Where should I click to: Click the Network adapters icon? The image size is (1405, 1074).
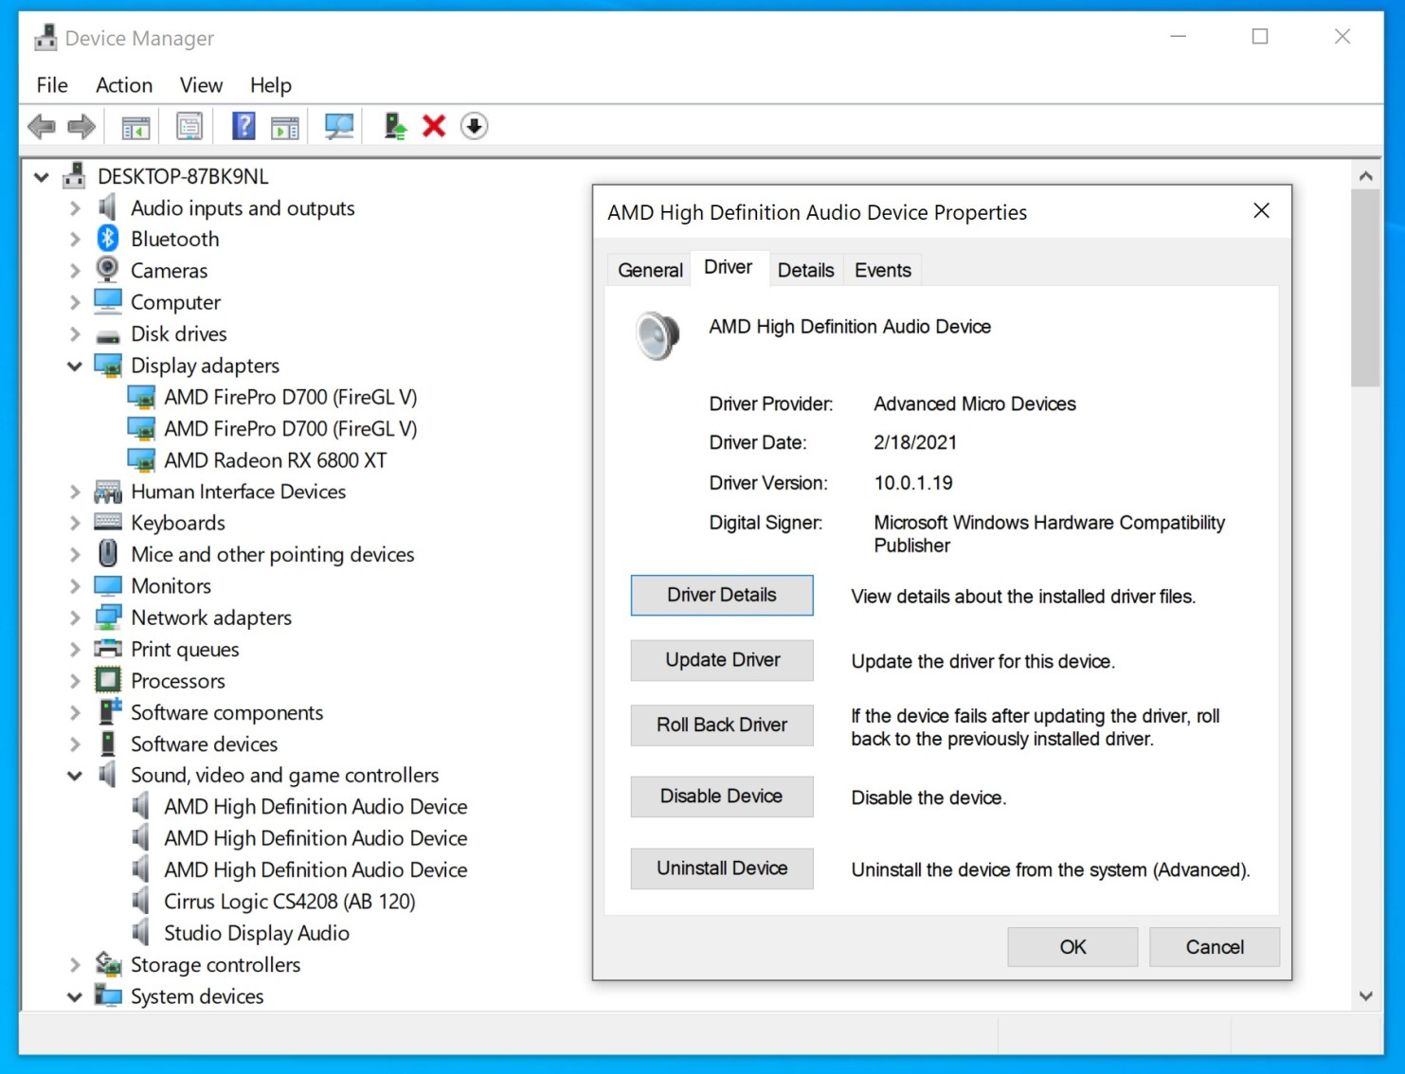click(108, 617)
